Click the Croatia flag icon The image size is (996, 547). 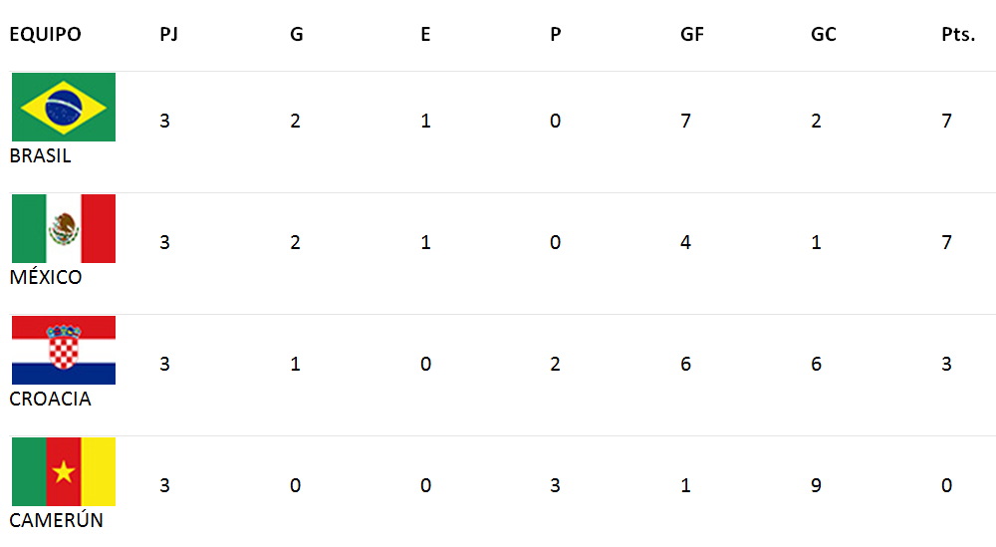coord(64,350)
